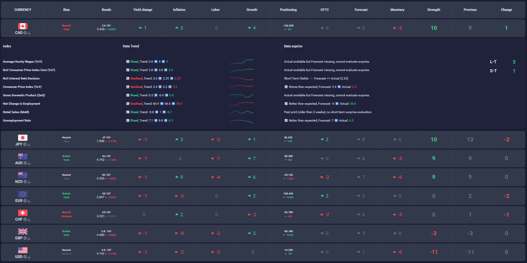The width and height of the screenshot is (527, 263).
Task: Click the download icon next to JPY
Action: coord(29,145)
